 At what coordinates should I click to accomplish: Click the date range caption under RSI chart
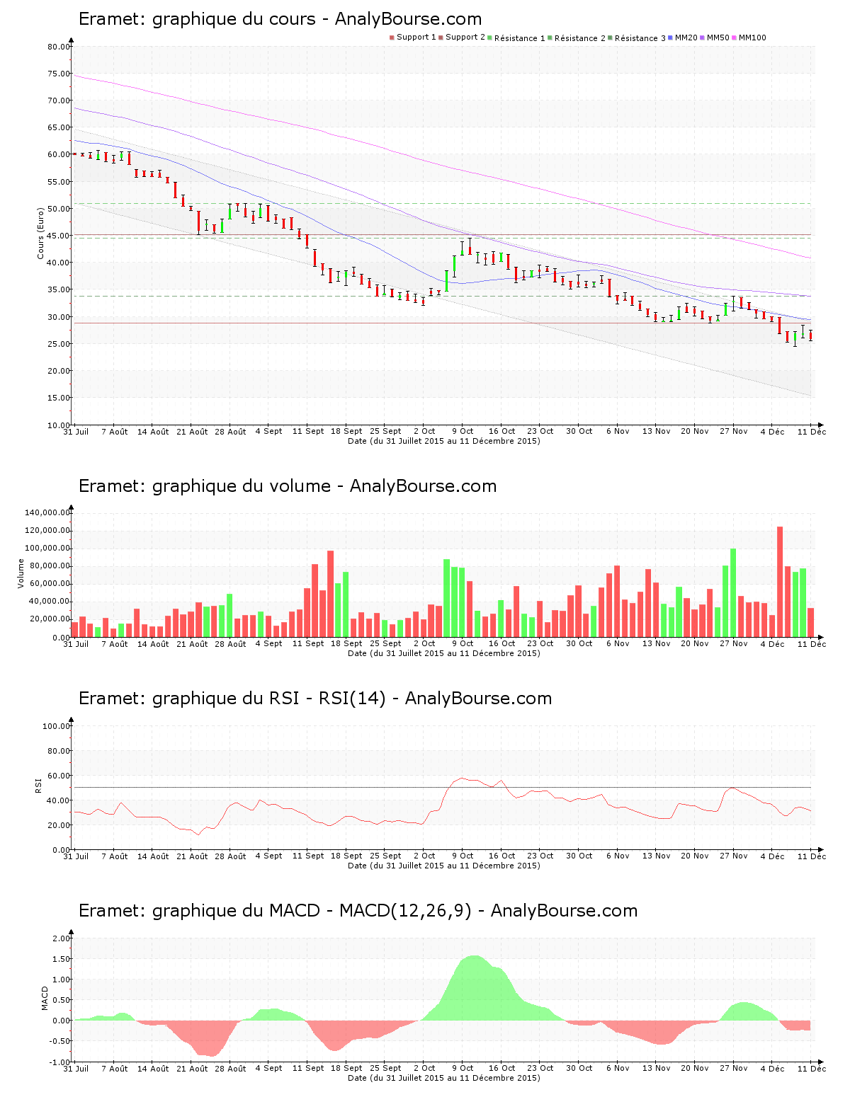point(444,866)
